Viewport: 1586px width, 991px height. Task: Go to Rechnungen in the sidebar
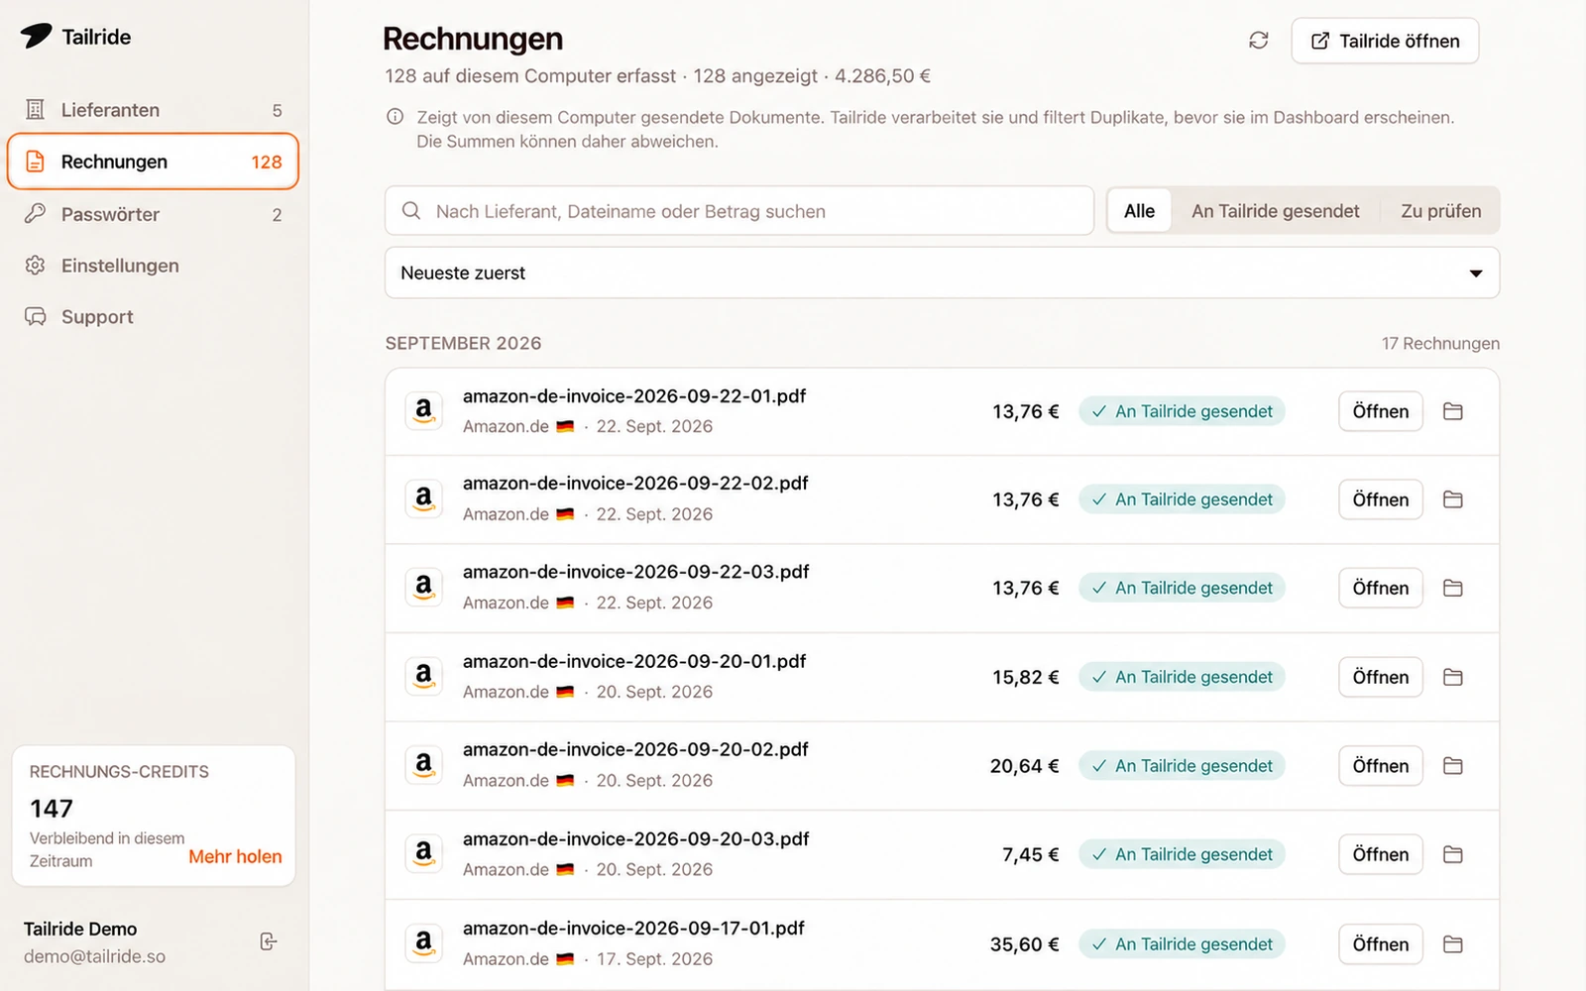(x=154, y=162)
